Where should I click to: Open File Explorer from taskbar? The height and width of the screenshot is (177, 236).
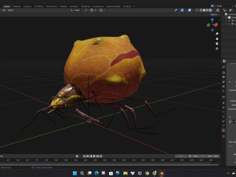[125, 173]
